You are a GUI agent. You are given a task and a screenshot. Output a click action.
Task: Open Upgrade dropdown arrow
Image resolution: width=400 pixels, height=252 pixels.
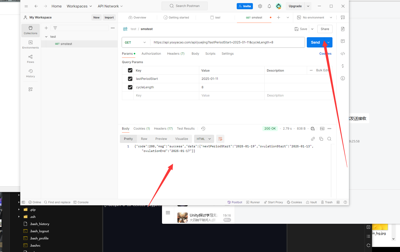tap(308, 6)
